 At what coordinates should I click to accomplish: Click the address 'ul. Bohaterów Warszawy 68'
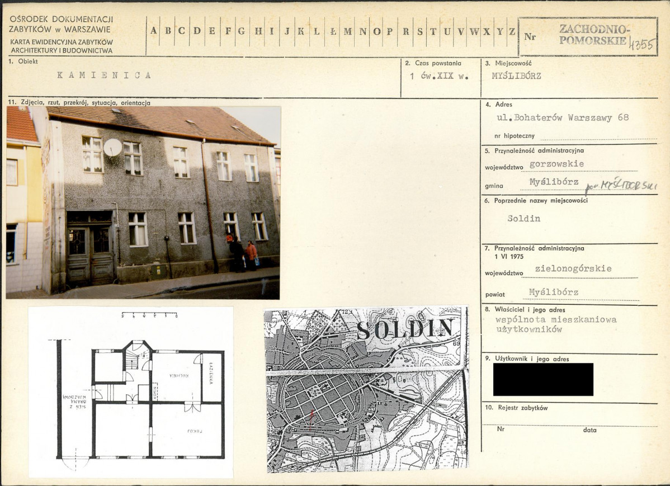pos(563,118)
